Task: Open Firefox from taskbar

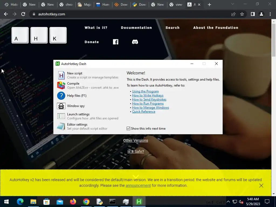Action: pos(73,202)
